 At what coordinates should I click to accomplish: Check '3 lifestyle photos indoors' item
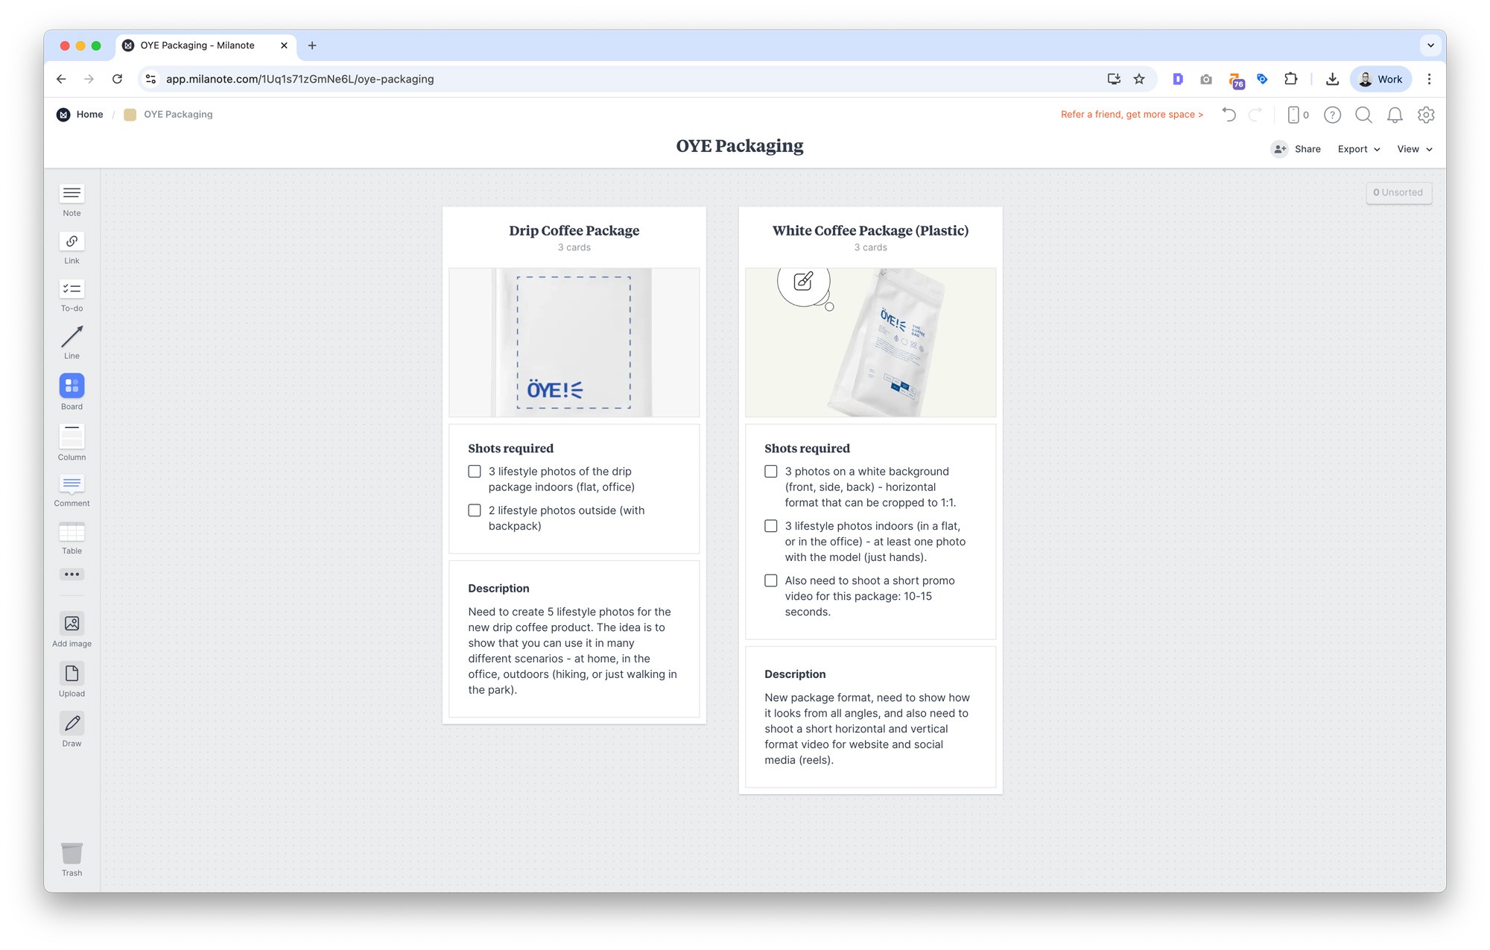[771, 526]
